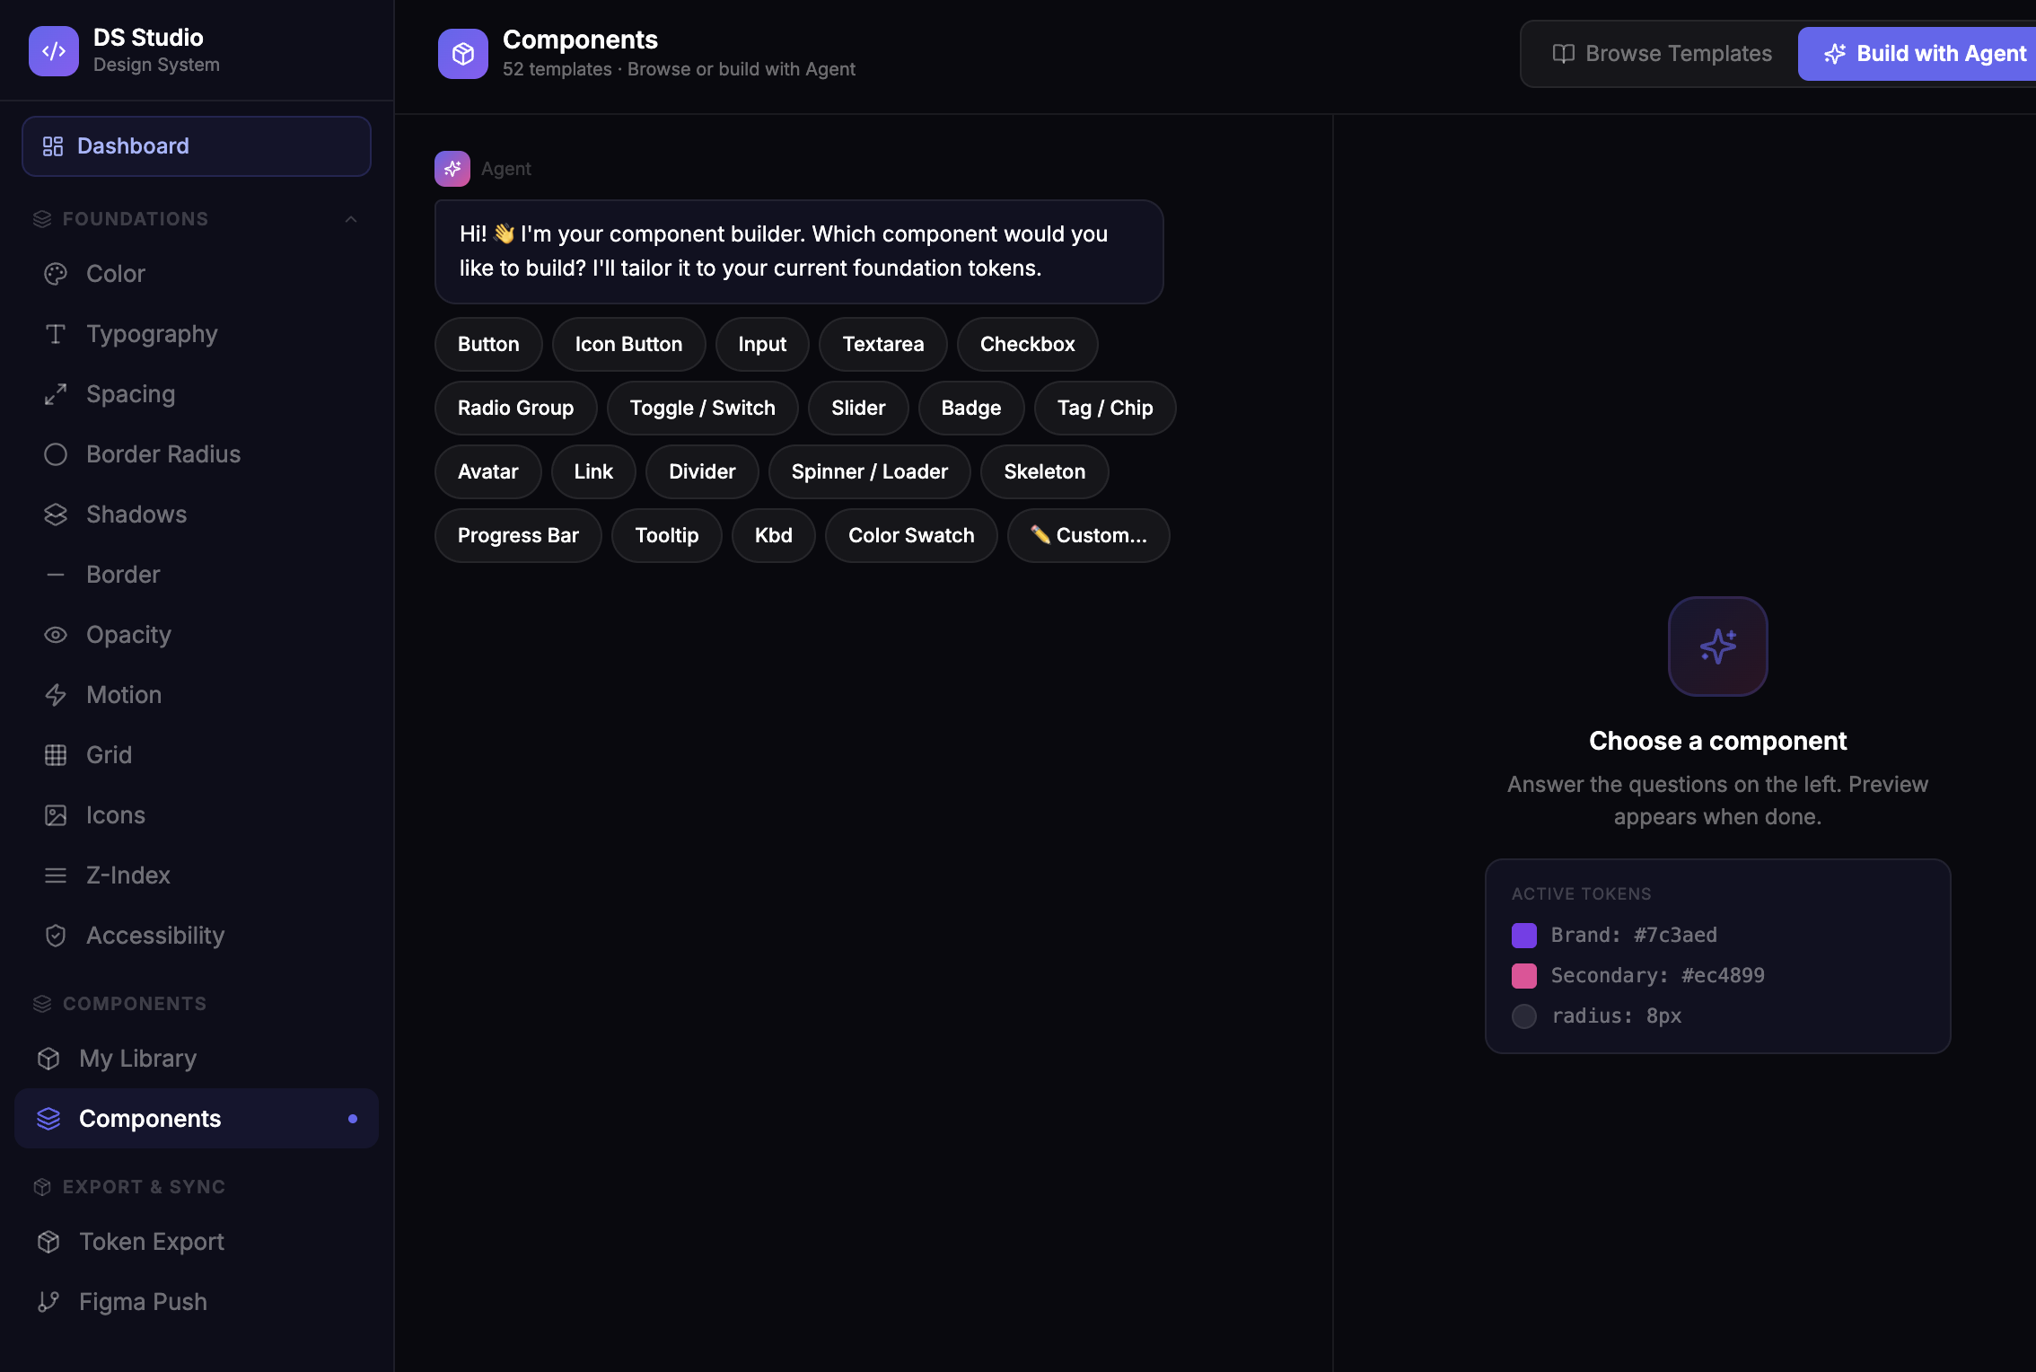Choose the Custom... pencil chip
The height and width of the screenshot is (1372, 2036).
click(1088, 535)
